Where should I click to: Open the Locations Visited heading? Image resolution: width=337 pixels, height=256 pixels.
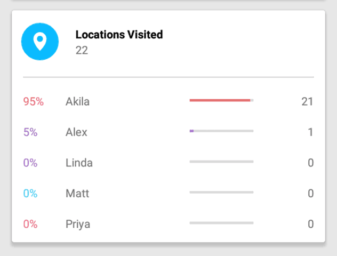[119, 35]
